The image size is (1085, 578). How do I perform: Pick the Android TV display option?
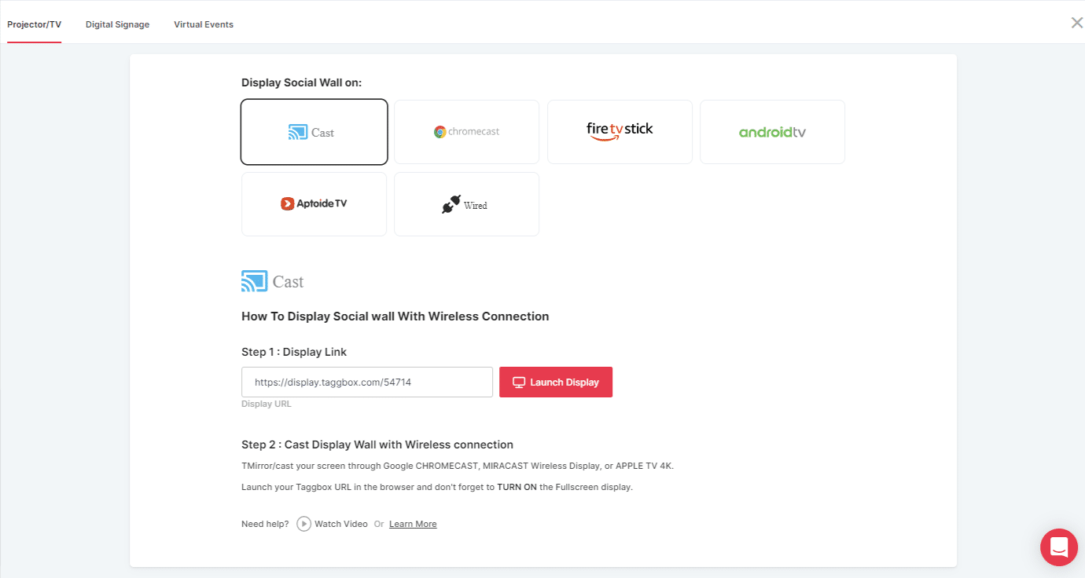pos(772,132)
